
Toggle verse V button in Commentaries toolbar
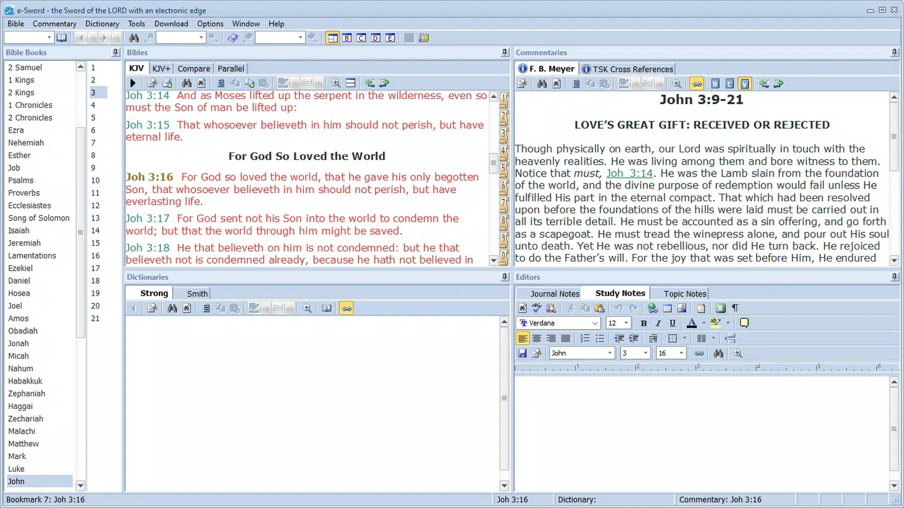744,83
